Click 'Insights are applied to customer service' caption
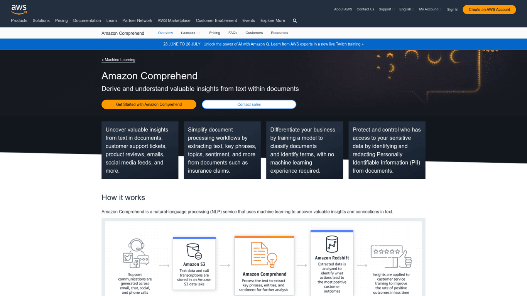Viewport: 527px width, 296px height. [391, 284]
